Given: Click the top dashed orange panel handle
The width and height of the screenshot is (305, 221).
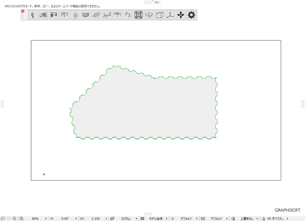Looking at the screenshot, I should (148, 2).
